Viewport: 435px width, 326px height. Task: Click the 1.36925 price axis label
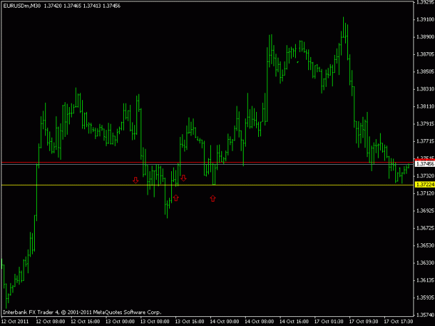coord(425,211)
